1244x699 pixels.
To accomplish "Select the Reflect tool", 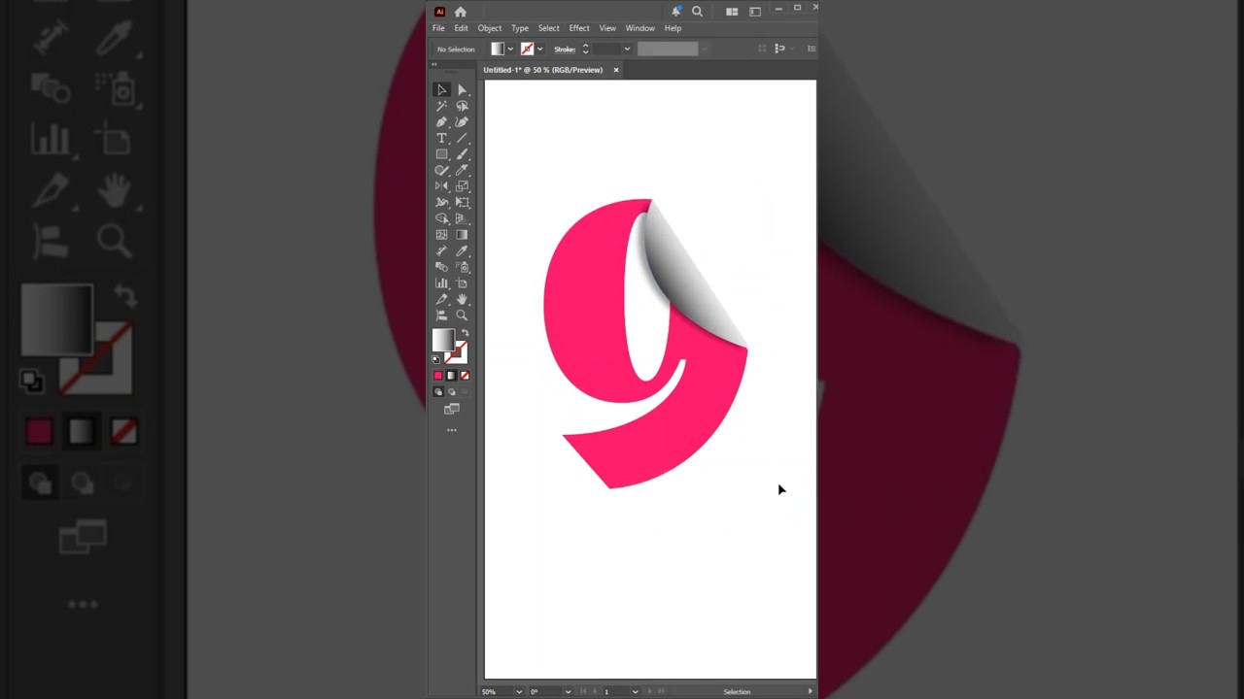I will click(441, 186).
